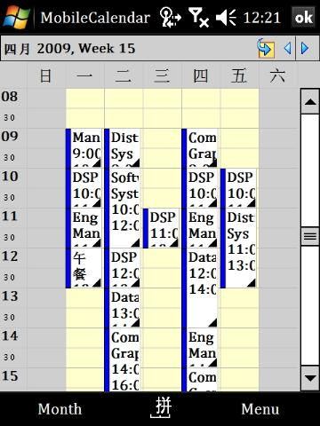Select the 三 Wednesday column header
This screenshot has width=320, height=426.
(x=162, y=75)
